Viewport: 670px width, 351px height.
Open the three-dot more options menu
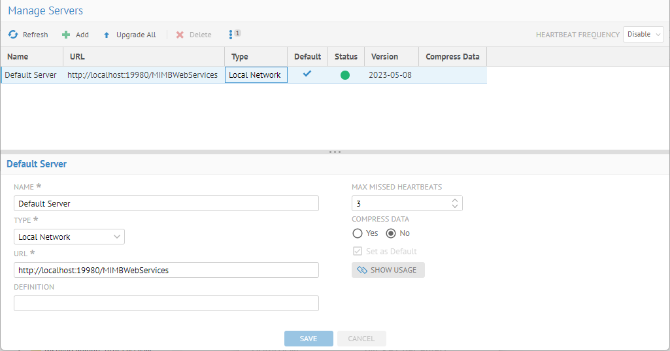(x=231, y=34)
